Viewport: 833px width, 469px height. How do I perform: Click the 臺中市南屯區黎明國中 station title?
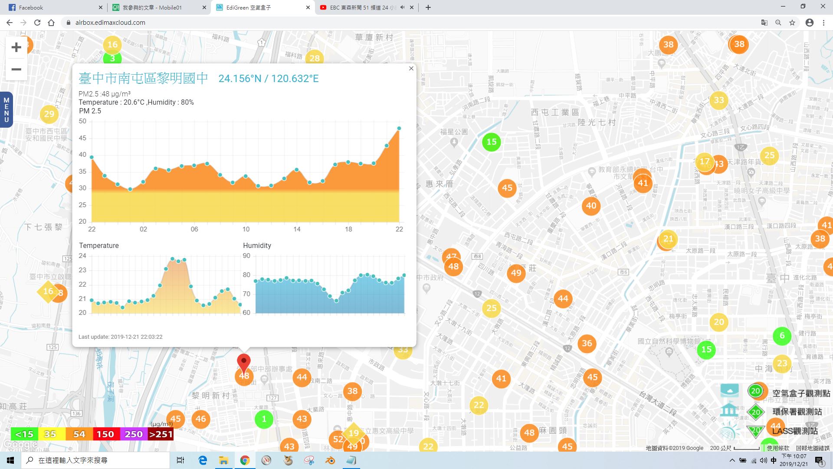144,78
